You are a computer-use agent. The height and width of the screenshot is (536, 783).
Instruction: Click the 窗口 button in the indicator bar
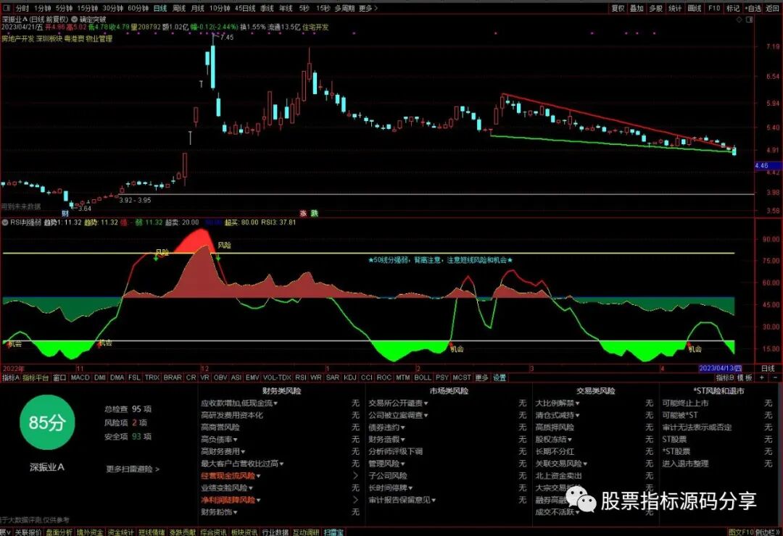[60, 378]
